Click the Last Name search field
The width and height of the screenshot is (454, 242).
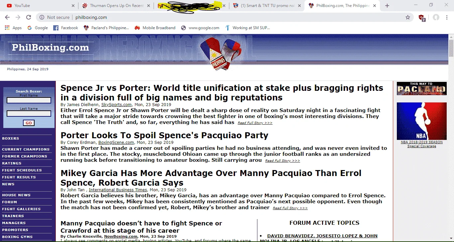(29, 113)
